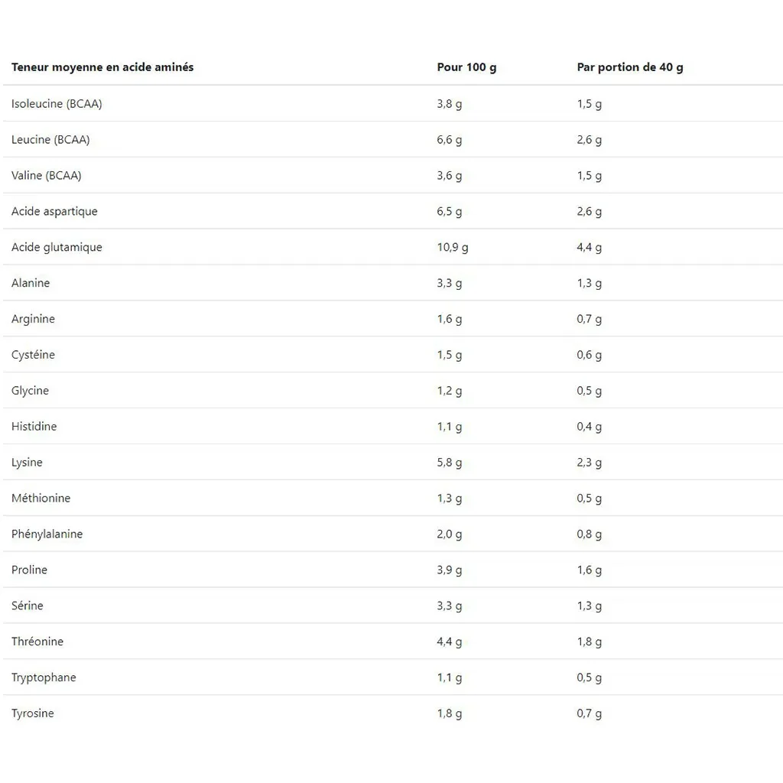The image size is (783, 783).
Task: Select the Glycine row label
Action: pos(30,391)
